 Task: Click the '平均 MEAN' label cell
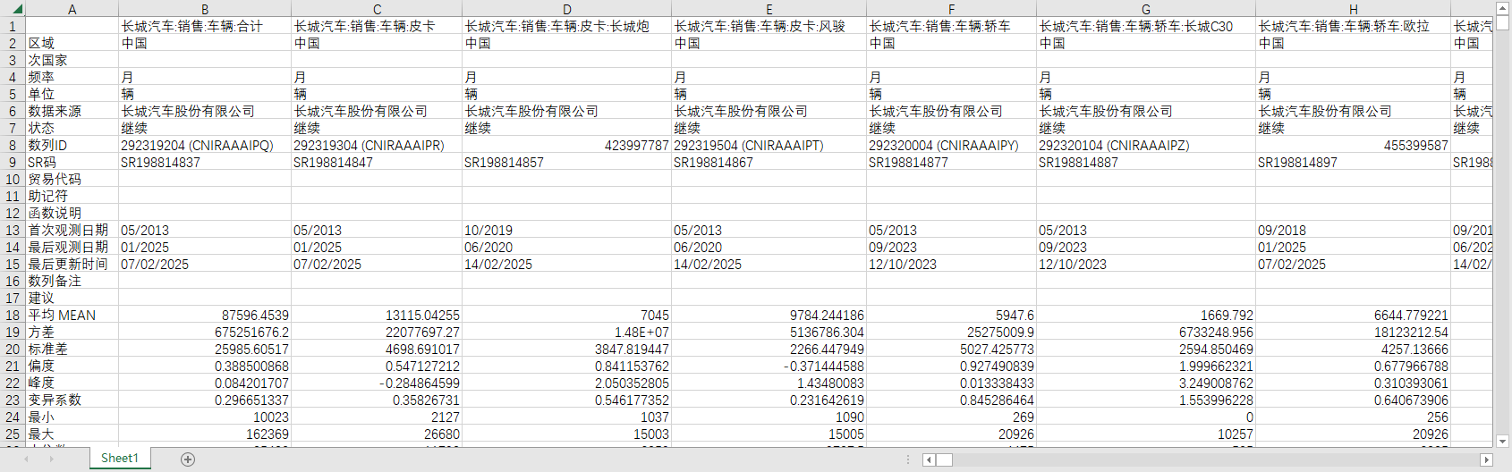72,315
